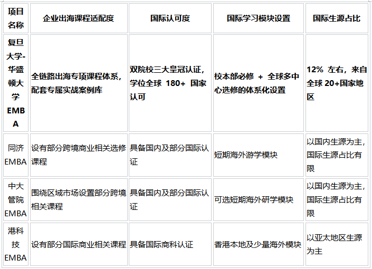Select the header cell '项目名称'

(16, 18)
